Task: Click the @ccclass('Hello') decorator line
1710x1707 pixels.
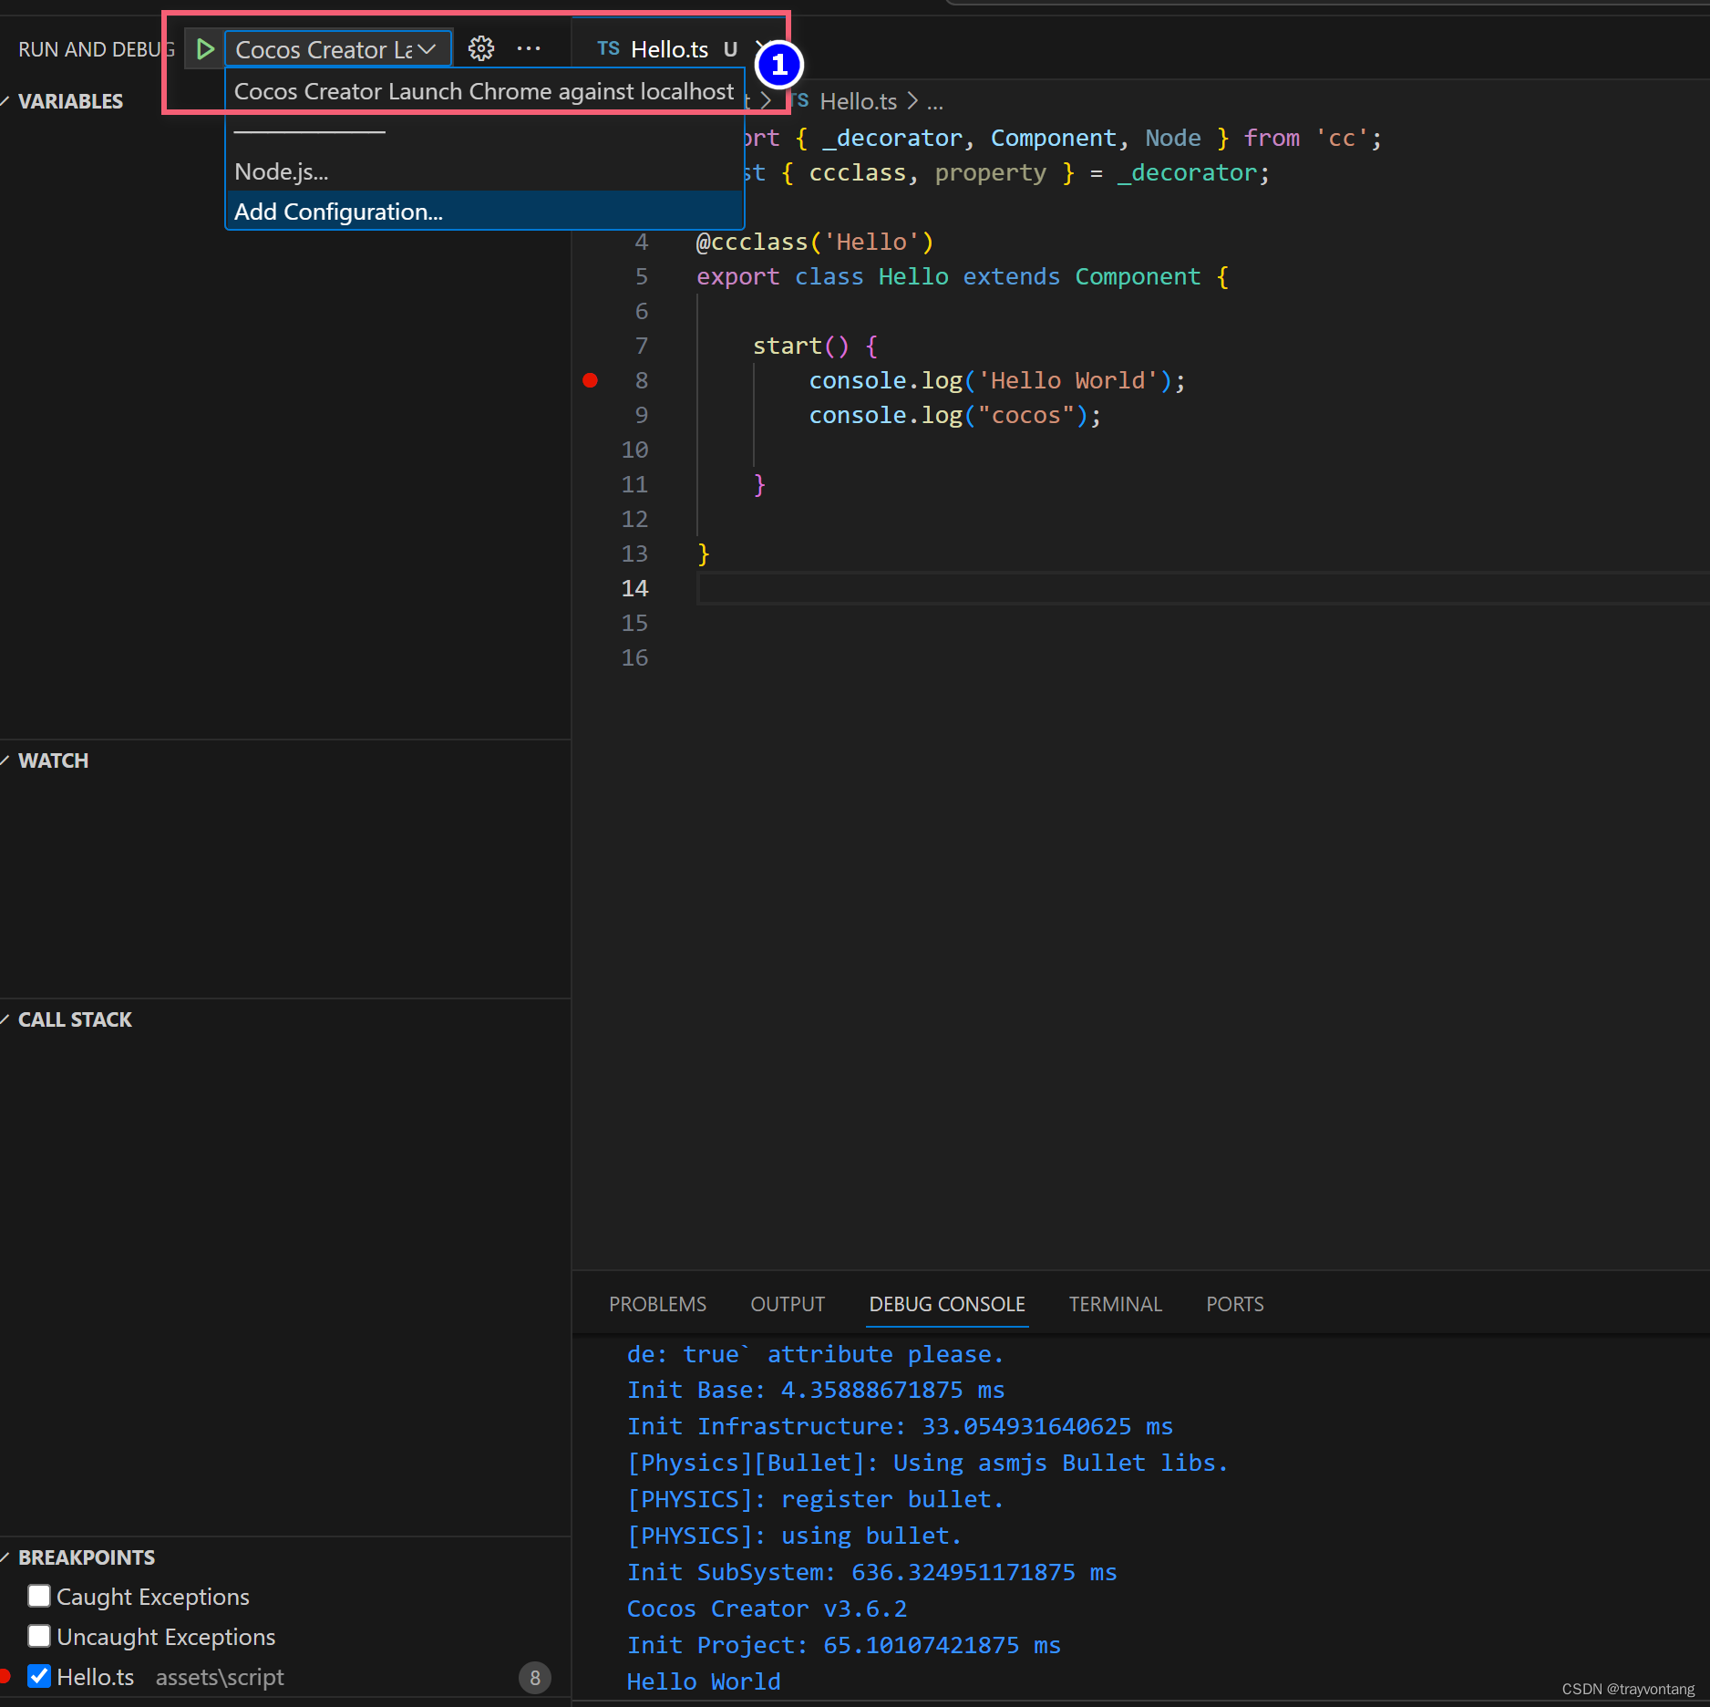Action: [815, 242]
